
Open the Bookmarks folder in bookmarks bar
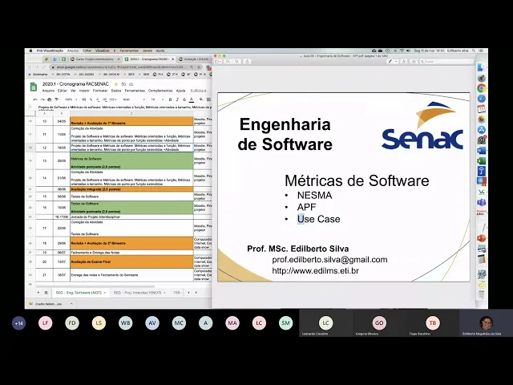pyautogui.click(x=38, y=75)
